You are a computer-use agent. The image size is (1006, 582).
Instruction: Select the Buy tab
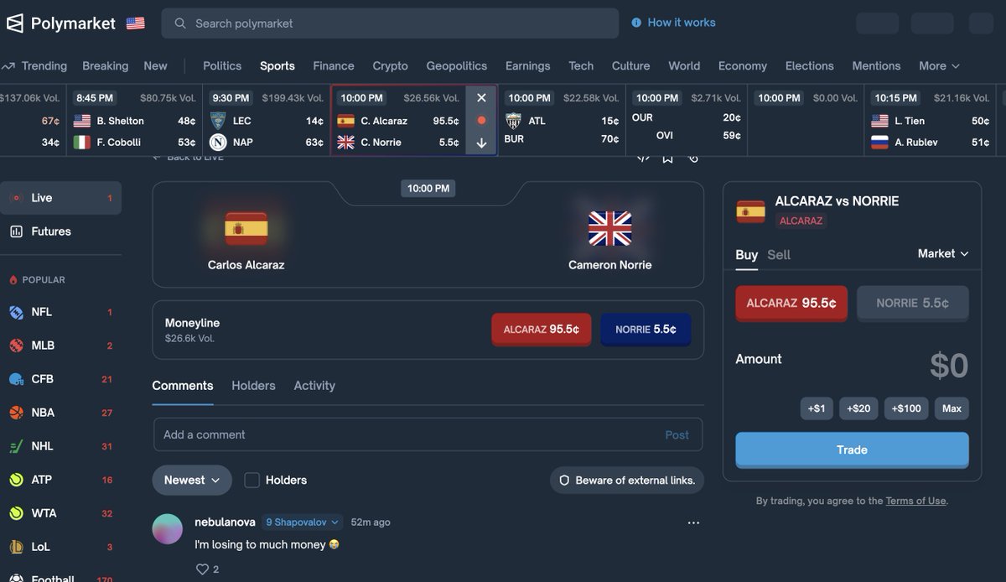[x=747, y=255]
